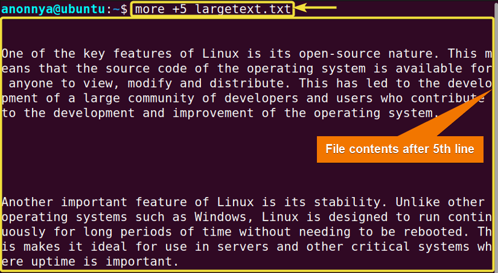This screenshot has width=498, height=273.
Task: Click the filename "largetext.txt"
Action: pos(243,9)
